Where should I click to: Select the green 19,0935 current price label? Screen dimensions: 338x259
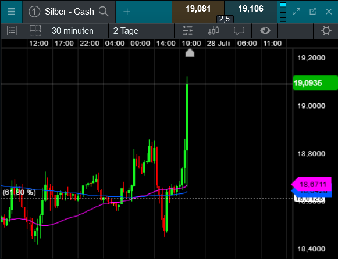pyautogui.click(x=315, y=83)
